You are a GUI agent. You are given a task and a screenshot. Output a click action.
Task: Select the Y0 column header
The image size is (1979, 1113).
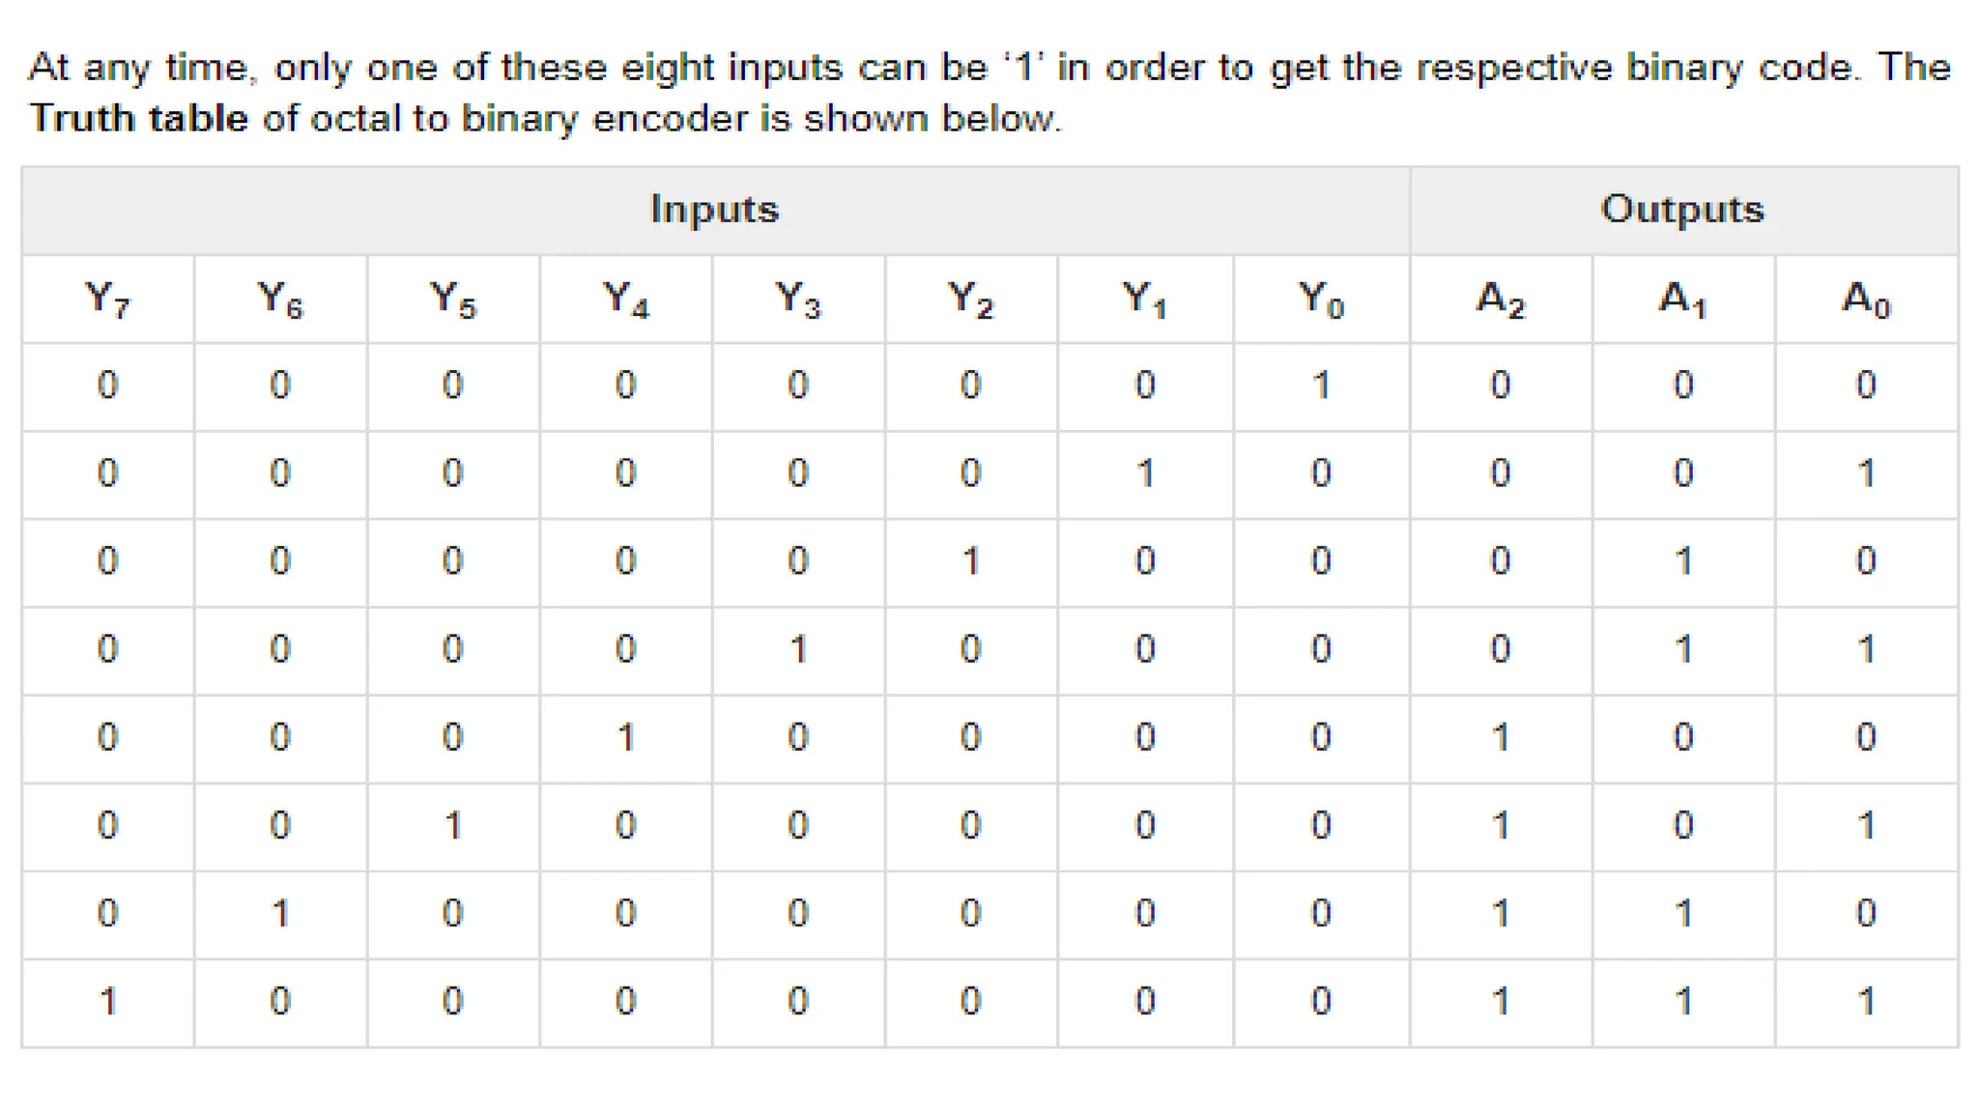(1321, 299)
